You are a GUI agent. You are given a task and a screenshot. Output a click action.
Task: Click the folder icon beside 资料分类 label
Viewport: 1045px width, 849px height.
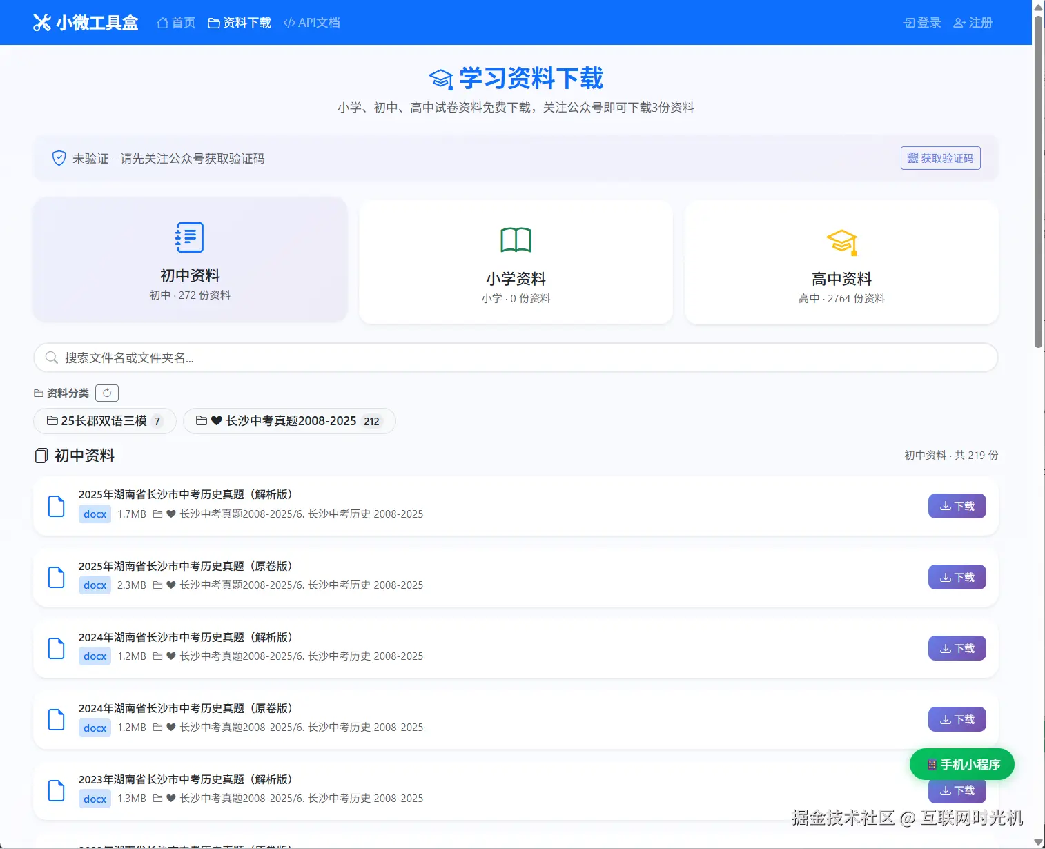[39, 393]
